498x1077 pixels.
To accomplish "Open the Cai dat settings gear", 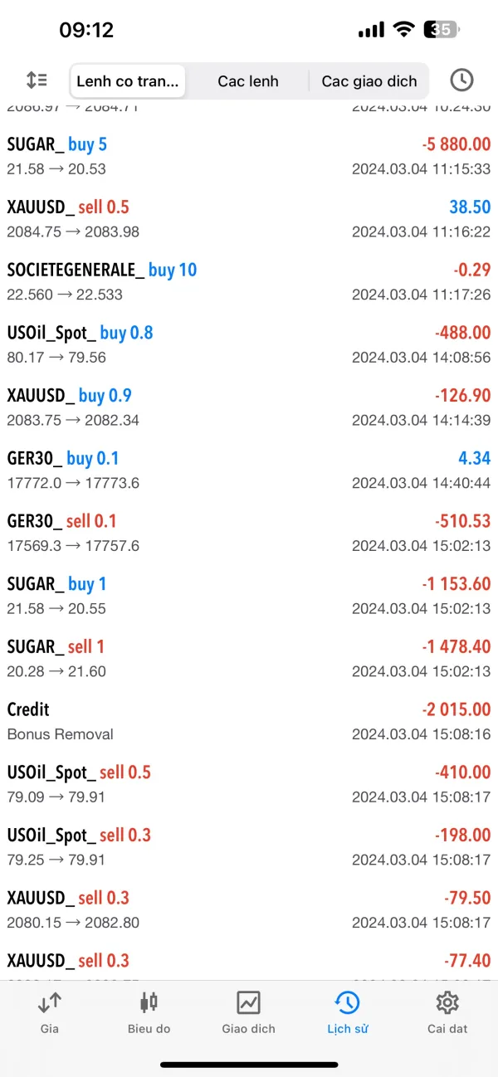I will pyautogui.click(x=447, y=1003).
